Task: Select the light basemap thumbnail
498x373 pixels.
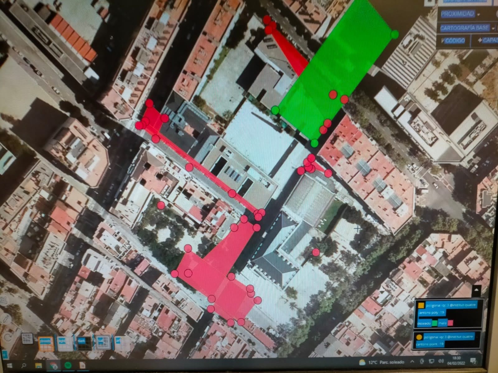Action: point(65,343)
